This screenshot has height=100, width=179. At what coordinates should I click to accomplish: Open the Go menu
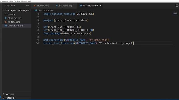(15, 1)
